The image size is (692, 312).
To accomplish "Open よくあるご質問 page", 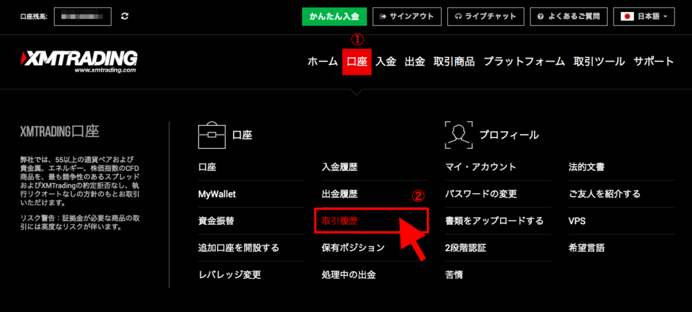I will [569, 17].
